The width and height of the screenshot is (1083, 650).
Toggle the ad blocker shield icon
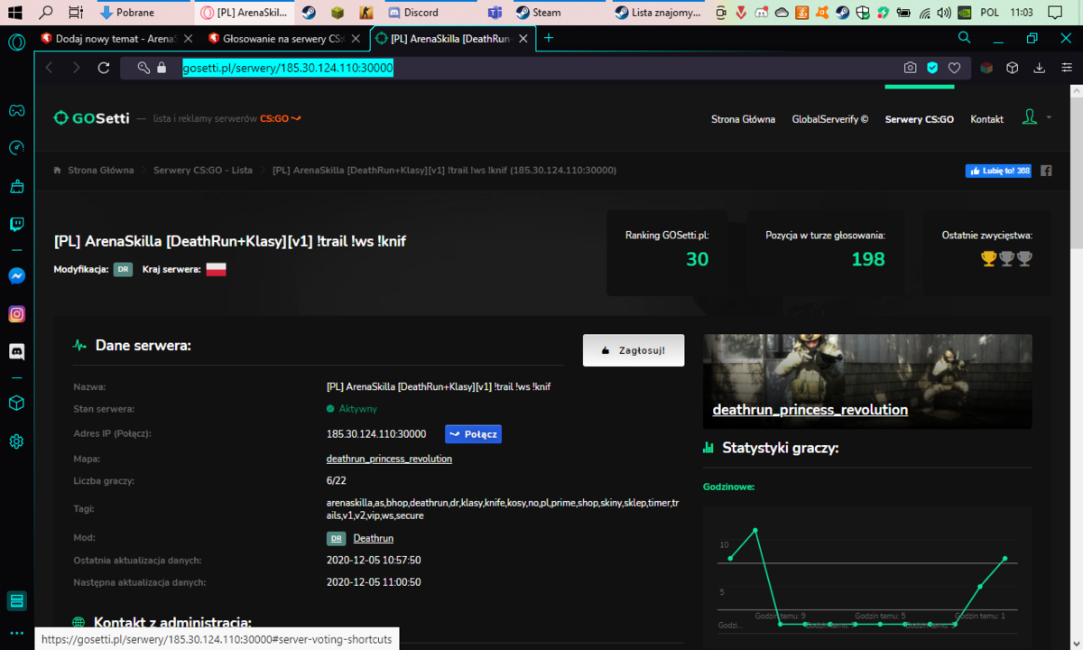[x=932, y=68]
